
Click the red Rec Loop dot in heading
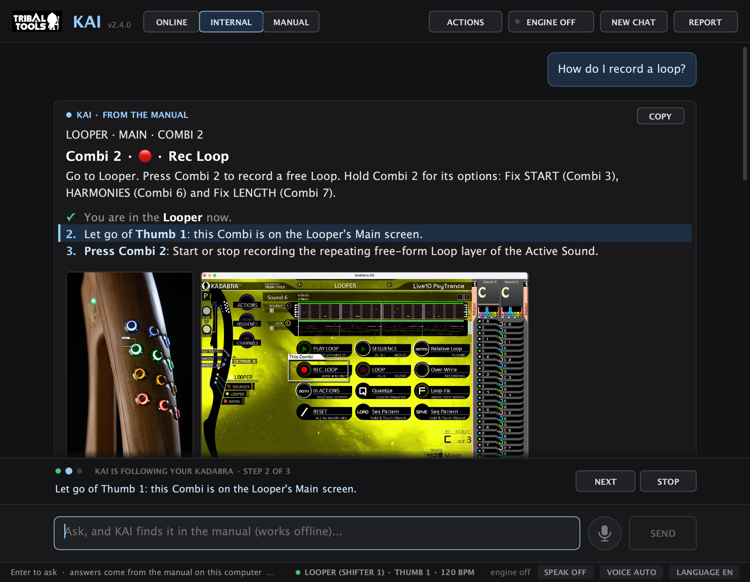coord(145,156)
